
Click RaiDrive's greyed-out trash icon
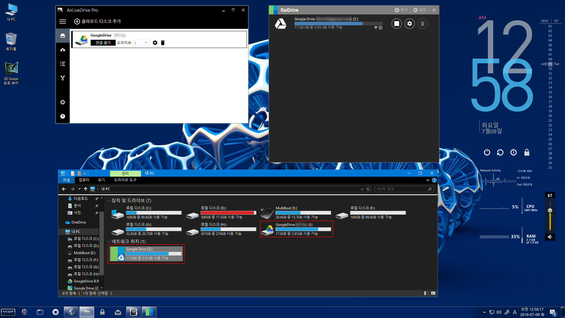coord(423,24)
